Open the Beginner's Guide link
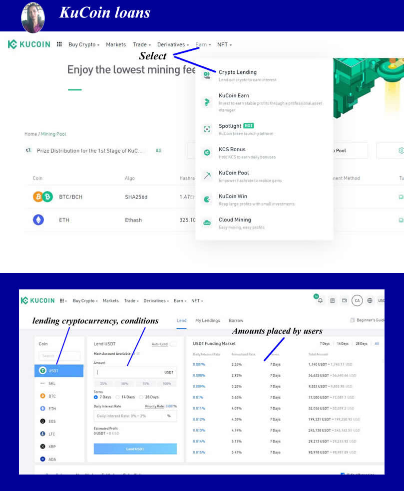The height and width of the screenshot is (491, 404). 368,320
